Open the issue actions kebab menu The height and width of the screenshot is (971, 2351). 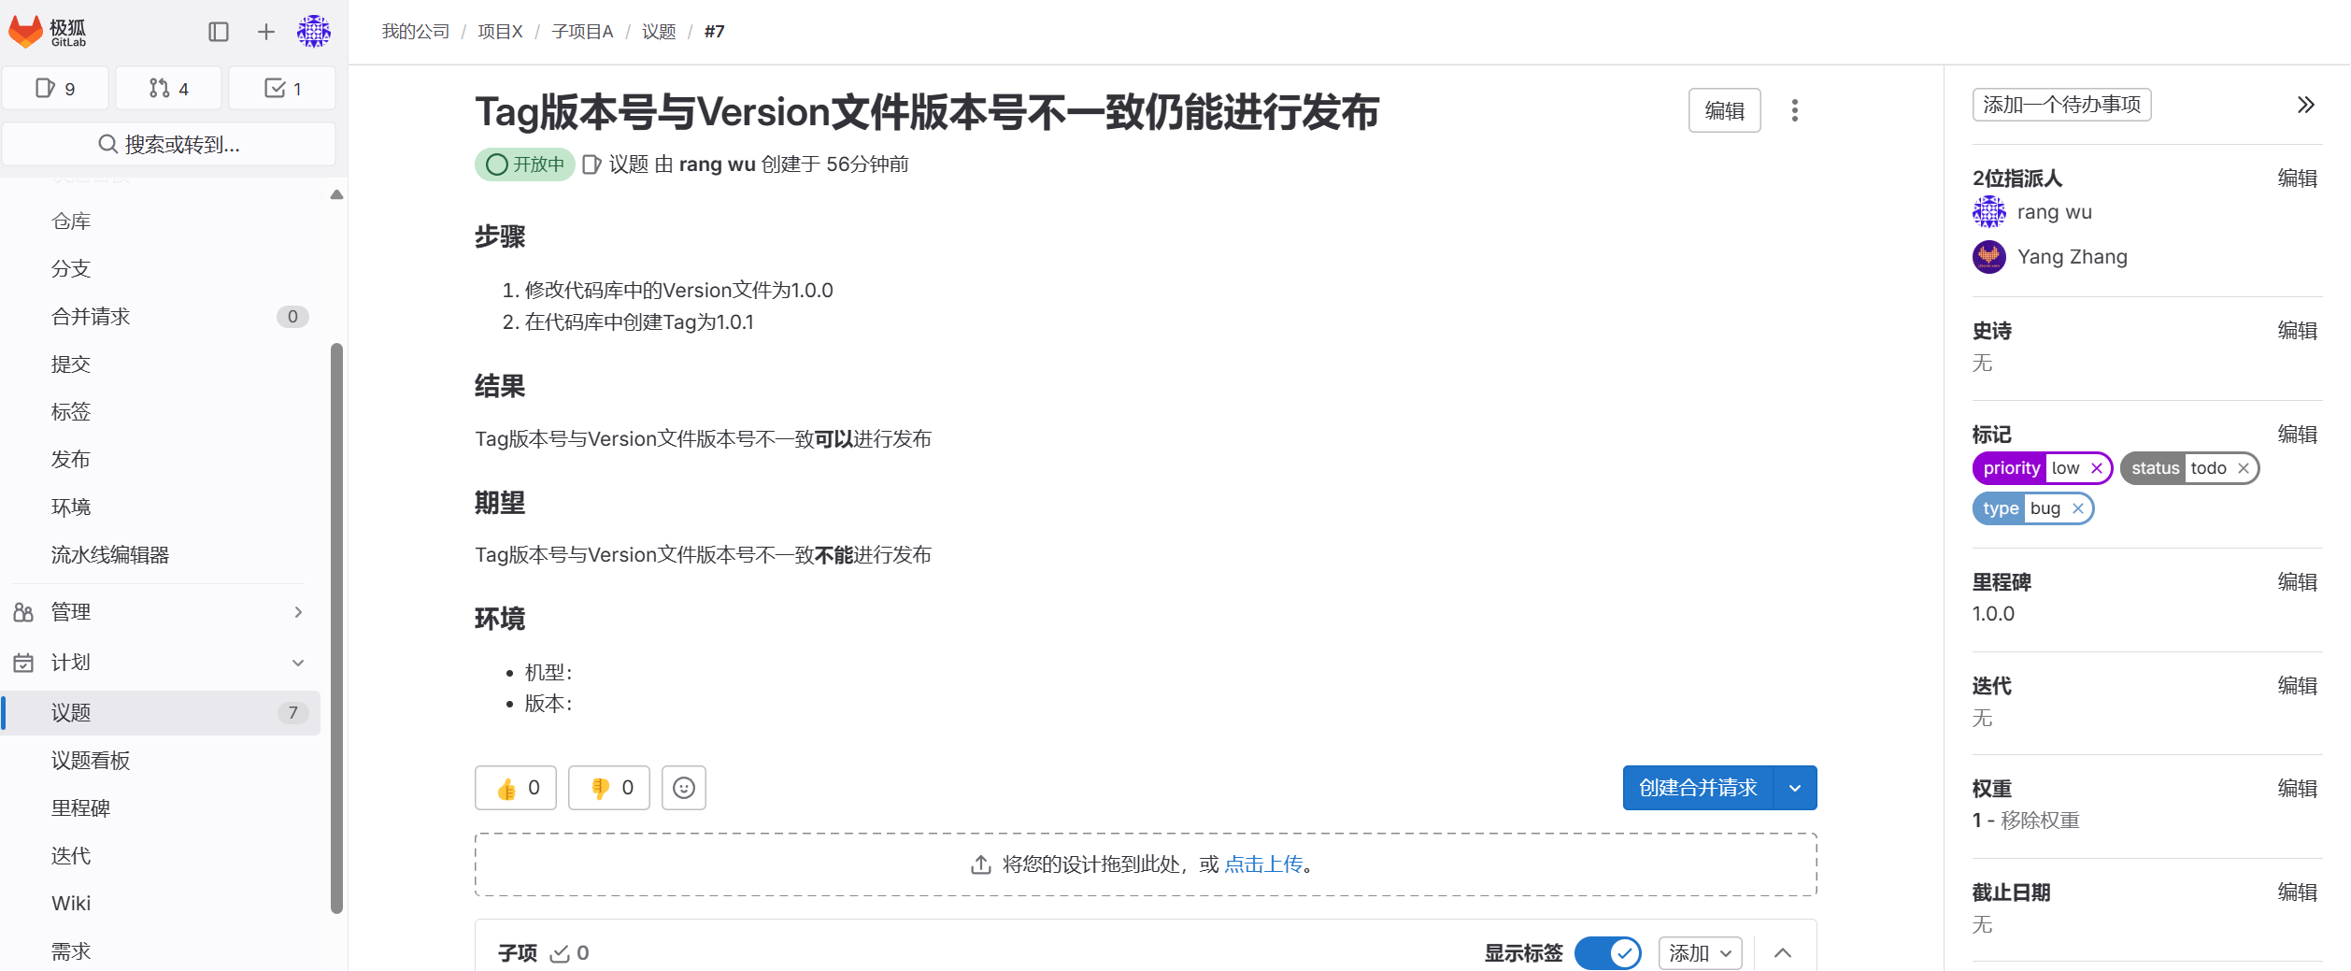click(1794, 110)
